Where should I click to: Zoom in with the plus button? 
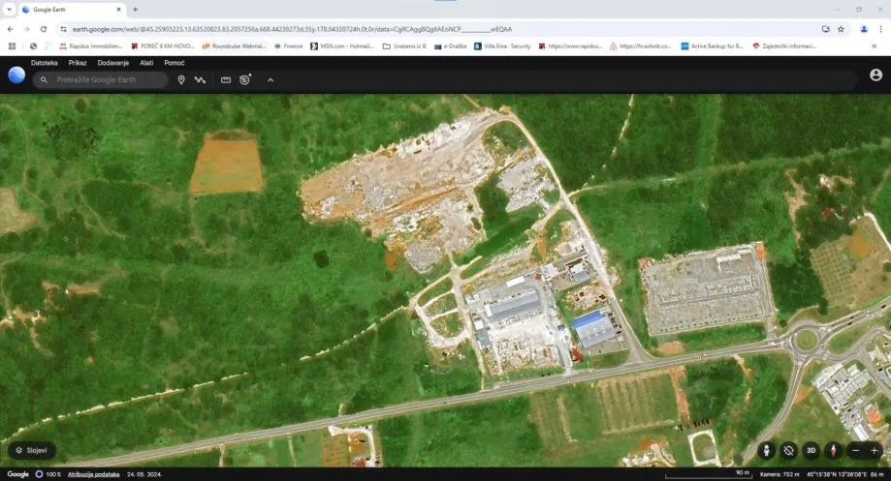[x=874, y=450]
